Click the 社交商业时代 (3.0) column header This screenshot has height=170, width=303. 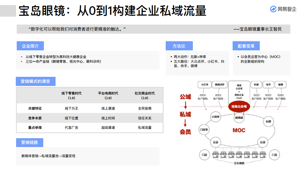(145, 95)
